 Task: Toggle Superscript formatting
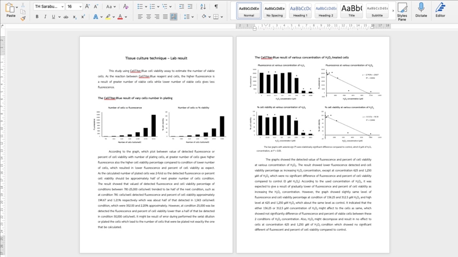pos(83,17)
